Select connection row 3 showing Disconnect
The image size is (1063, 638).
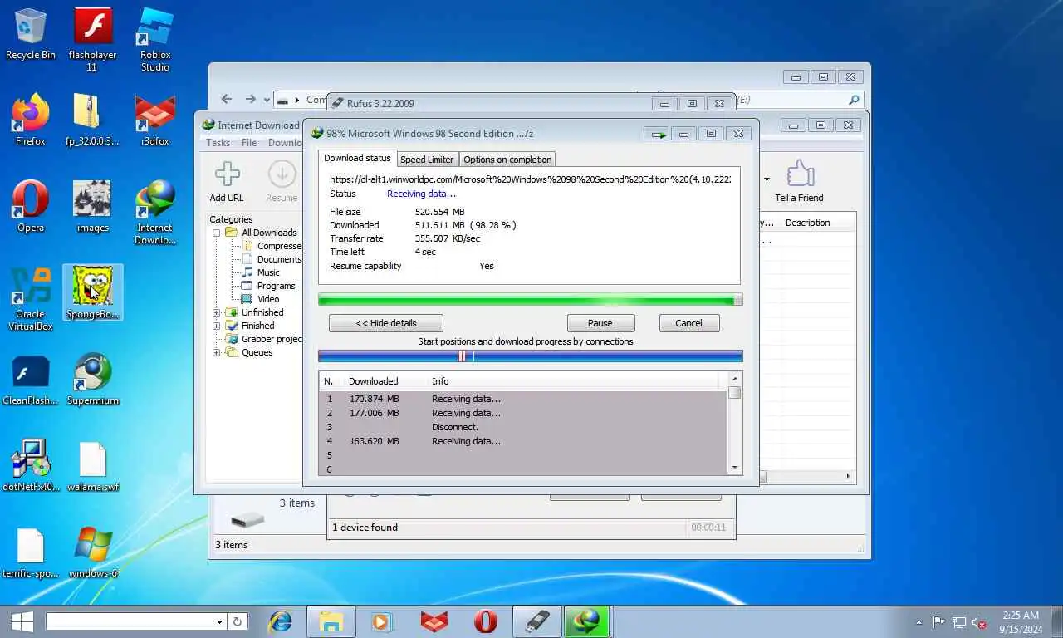(x=524, y=427)
